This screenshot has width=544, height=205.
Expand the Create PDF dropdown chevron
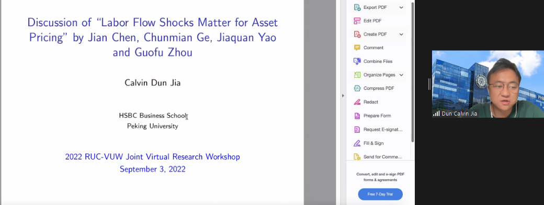[401, 35]
